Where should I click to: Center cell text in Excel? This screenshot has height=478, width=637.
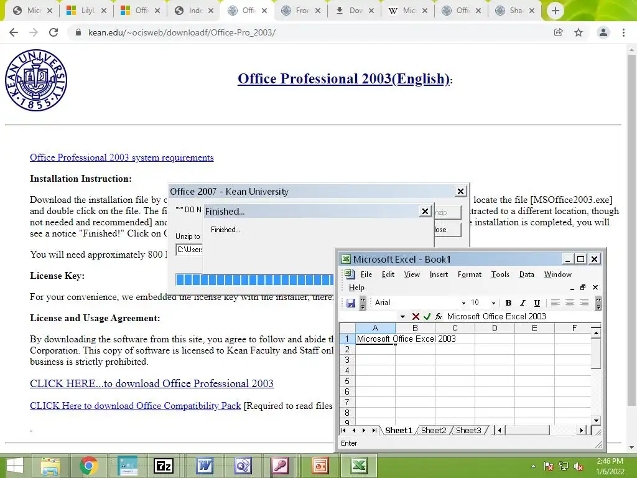[570, 303]
